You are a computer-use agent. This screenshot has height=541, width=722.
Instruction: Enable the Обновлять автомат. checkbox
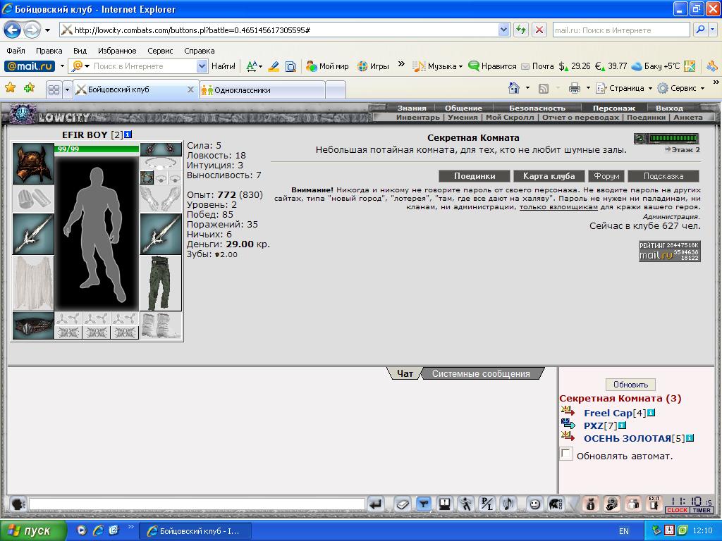(x=566, y=454)
